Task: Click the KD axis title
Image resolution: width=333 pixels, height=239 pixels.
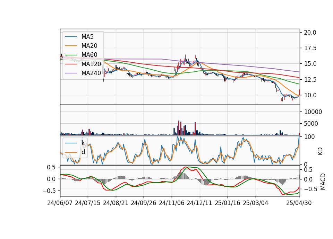Action: (320, 151)
